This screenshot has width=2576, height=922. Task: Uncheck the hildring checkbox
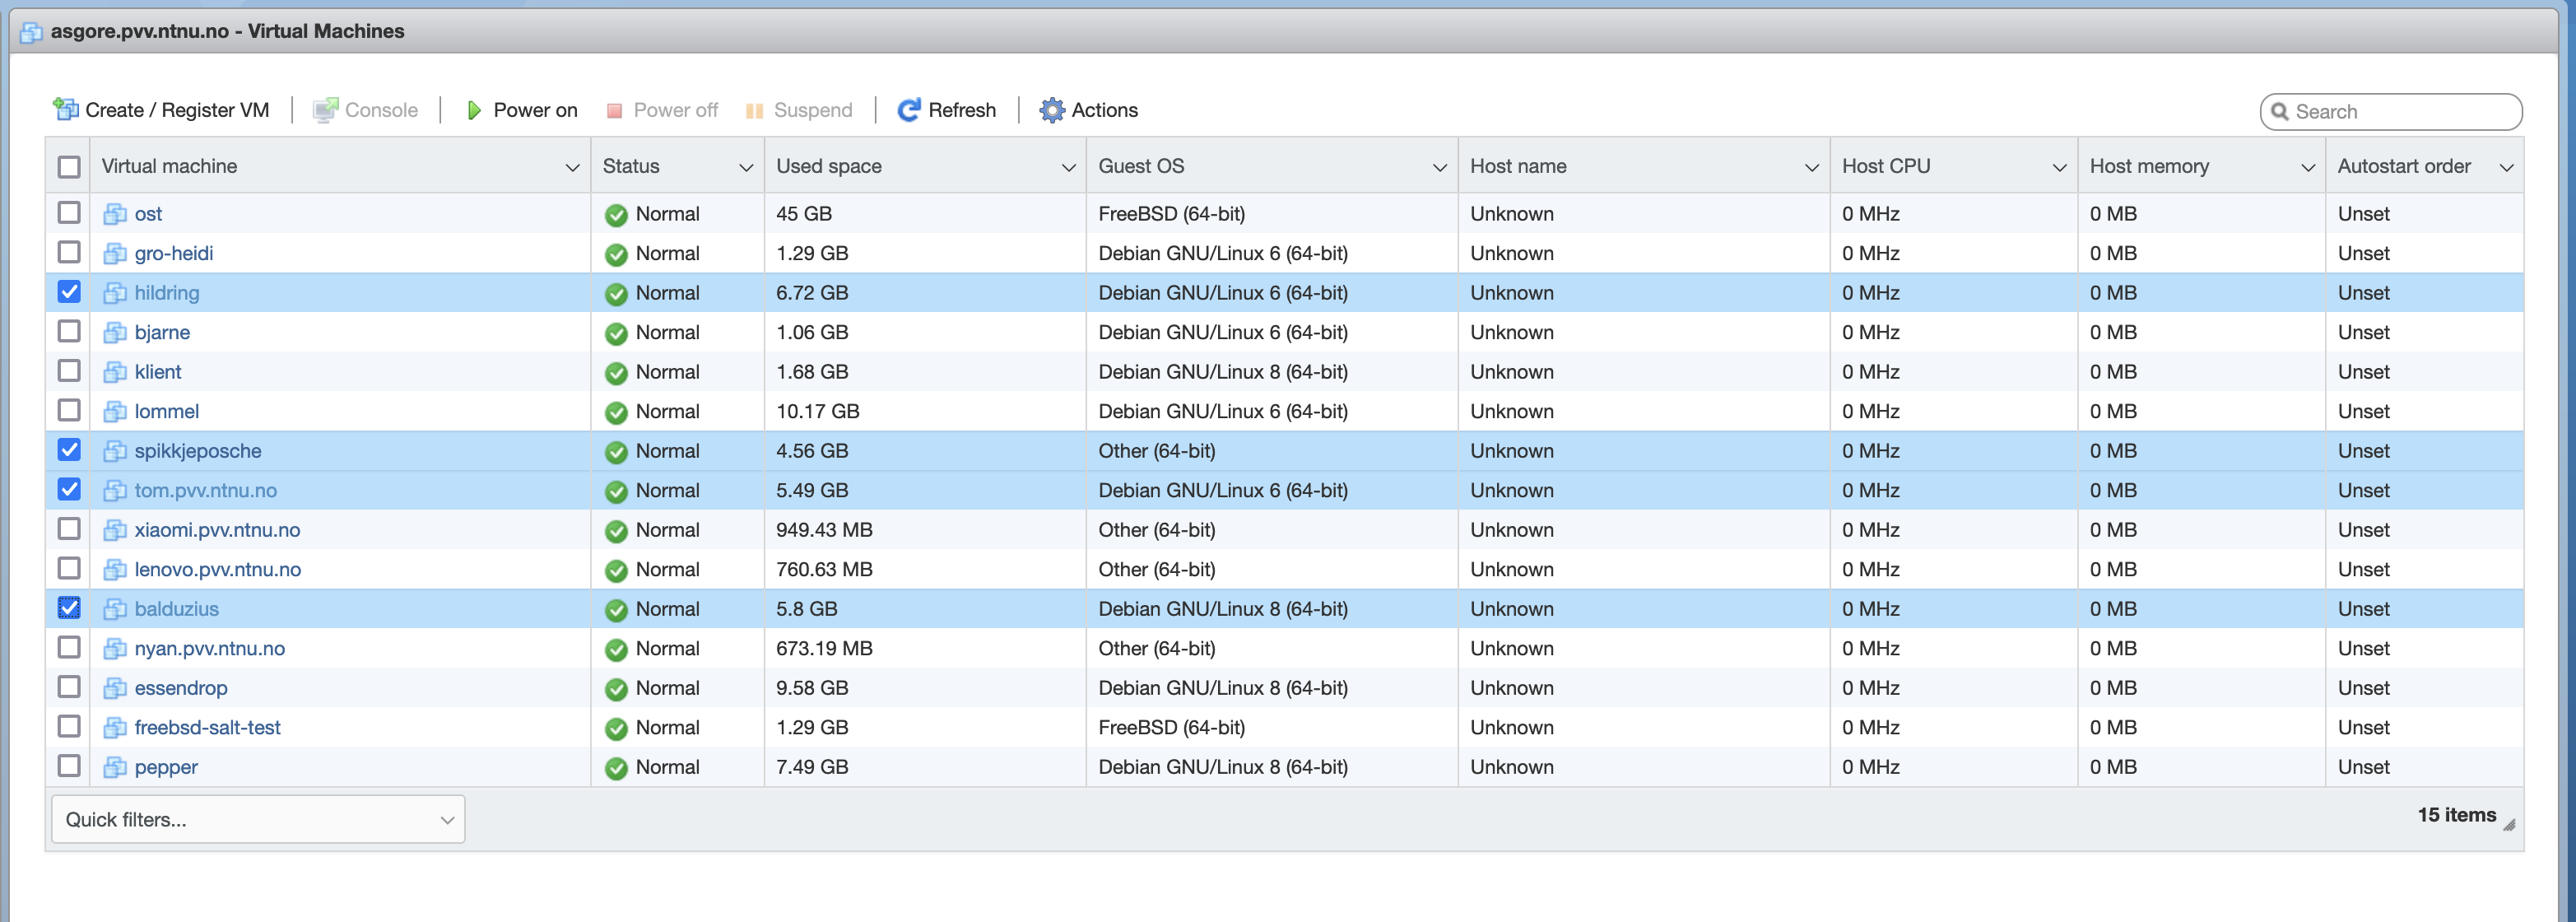[x=69, y=292]
